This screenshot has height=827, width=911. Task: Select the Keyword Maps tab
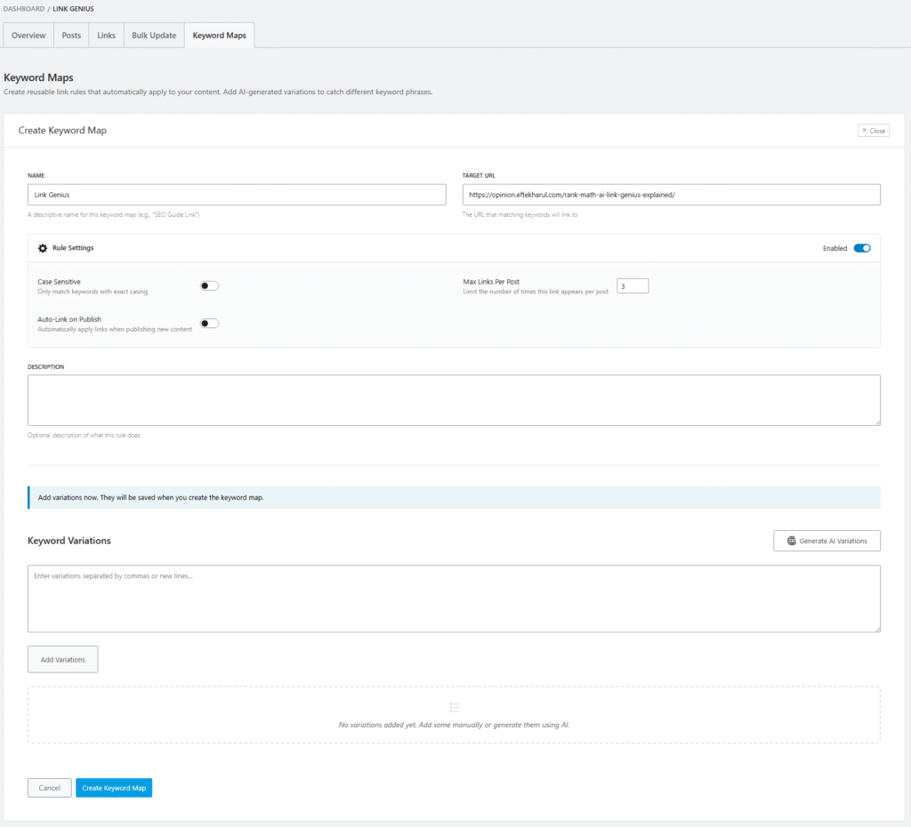[x=220, y=36]
